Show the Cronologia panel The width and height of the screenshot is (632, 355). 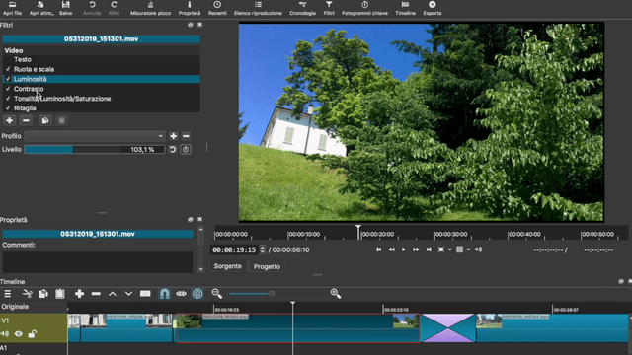pyautogui.click(x=302, y=8)
